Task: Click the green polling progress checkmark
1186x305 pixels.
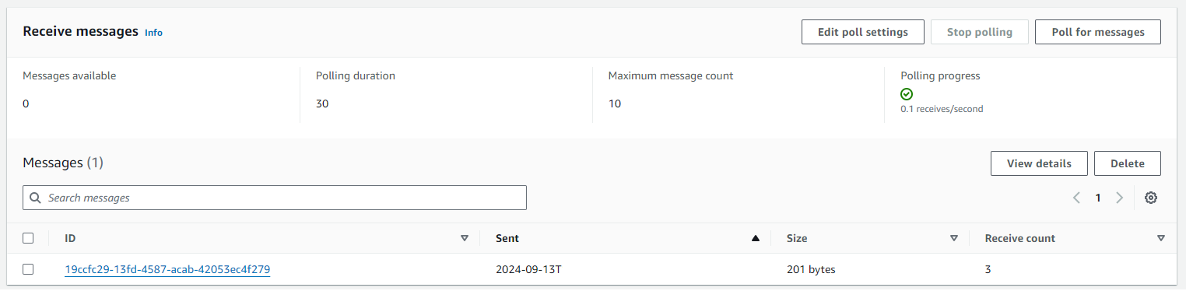Action: pyautogui.click(x=907, y=94)
